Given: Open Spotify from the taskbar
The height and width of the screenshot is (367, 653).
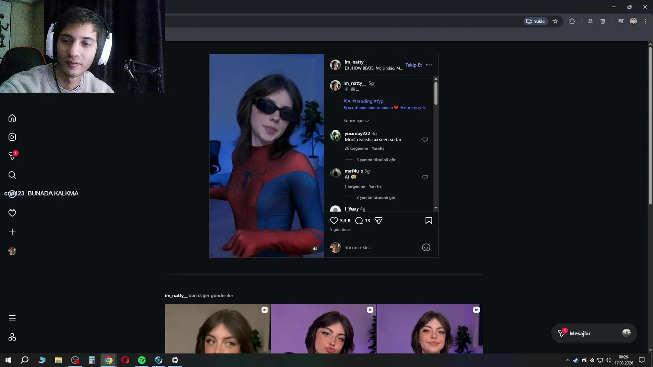Looking at the screenshot, I should [x=142, y=360].
